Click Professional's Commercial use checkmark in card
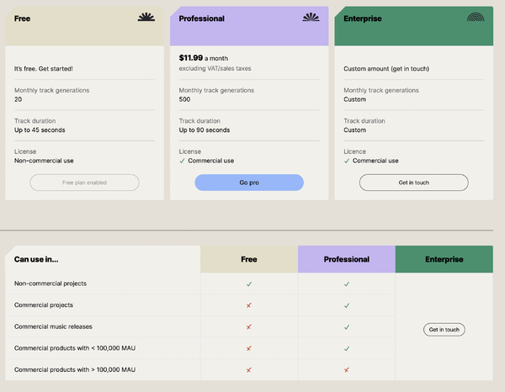 coord(183,161)
